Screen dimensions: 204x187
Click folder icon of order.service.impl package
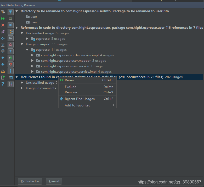[38, 55]
